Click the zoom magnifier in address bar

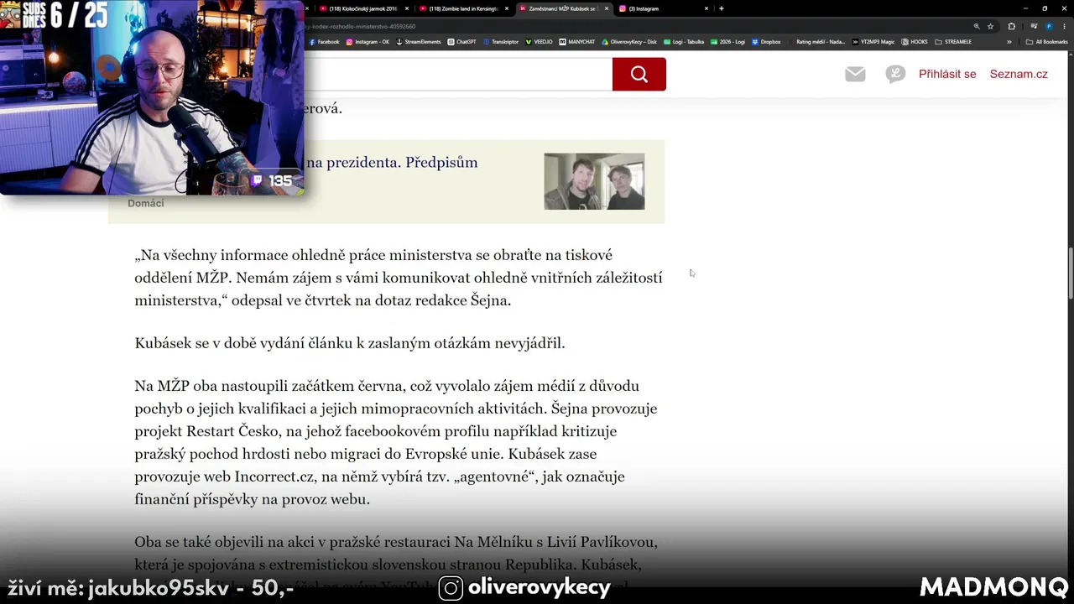point(977,26)
